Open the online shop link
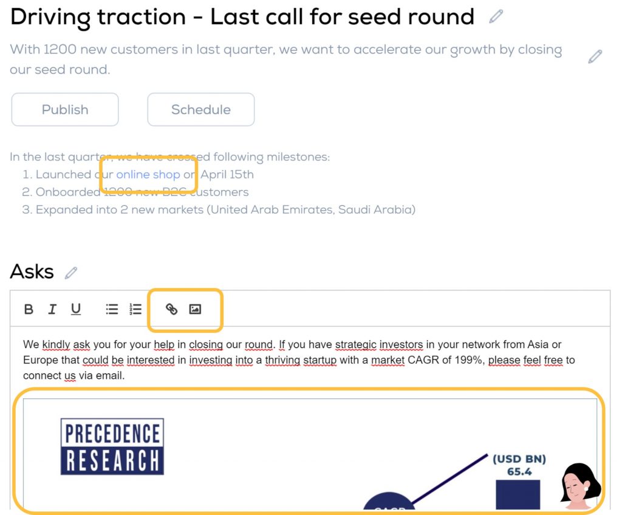 148,174
